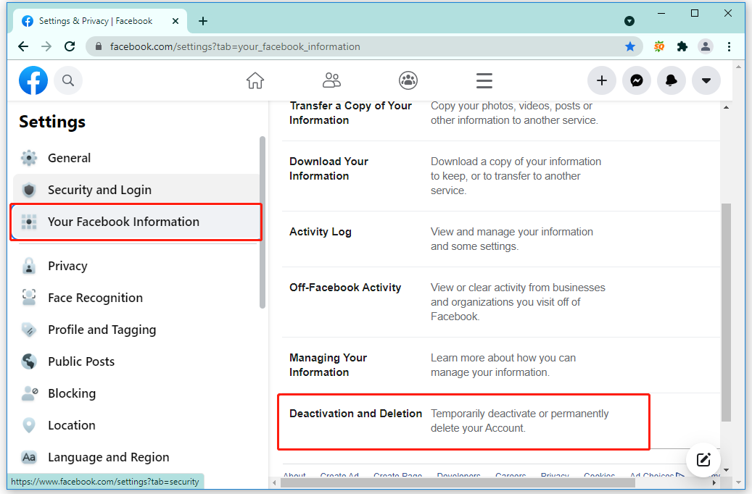Click the new message compose icon

(703, 460)
